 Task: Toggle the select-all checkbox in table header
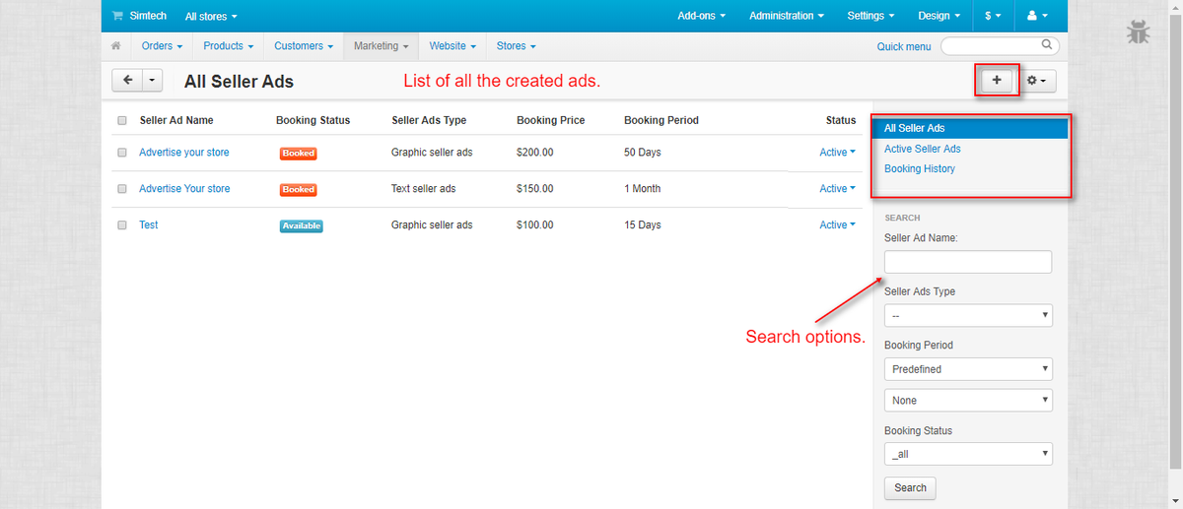click(x=122, y=121)
